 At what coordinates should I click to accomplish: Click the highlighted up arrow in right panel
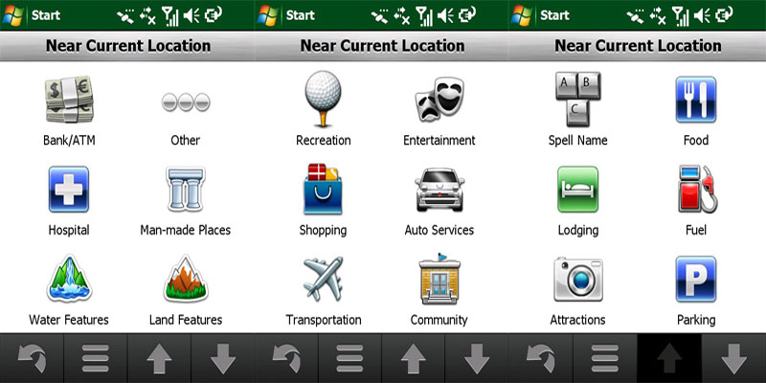coord(669,358)
